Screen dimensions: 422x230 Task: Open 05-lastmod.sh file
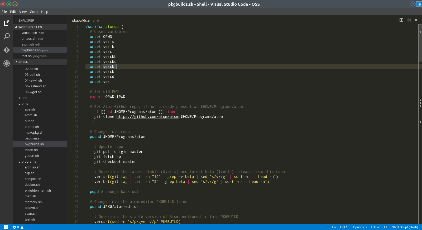pos(40,86)
